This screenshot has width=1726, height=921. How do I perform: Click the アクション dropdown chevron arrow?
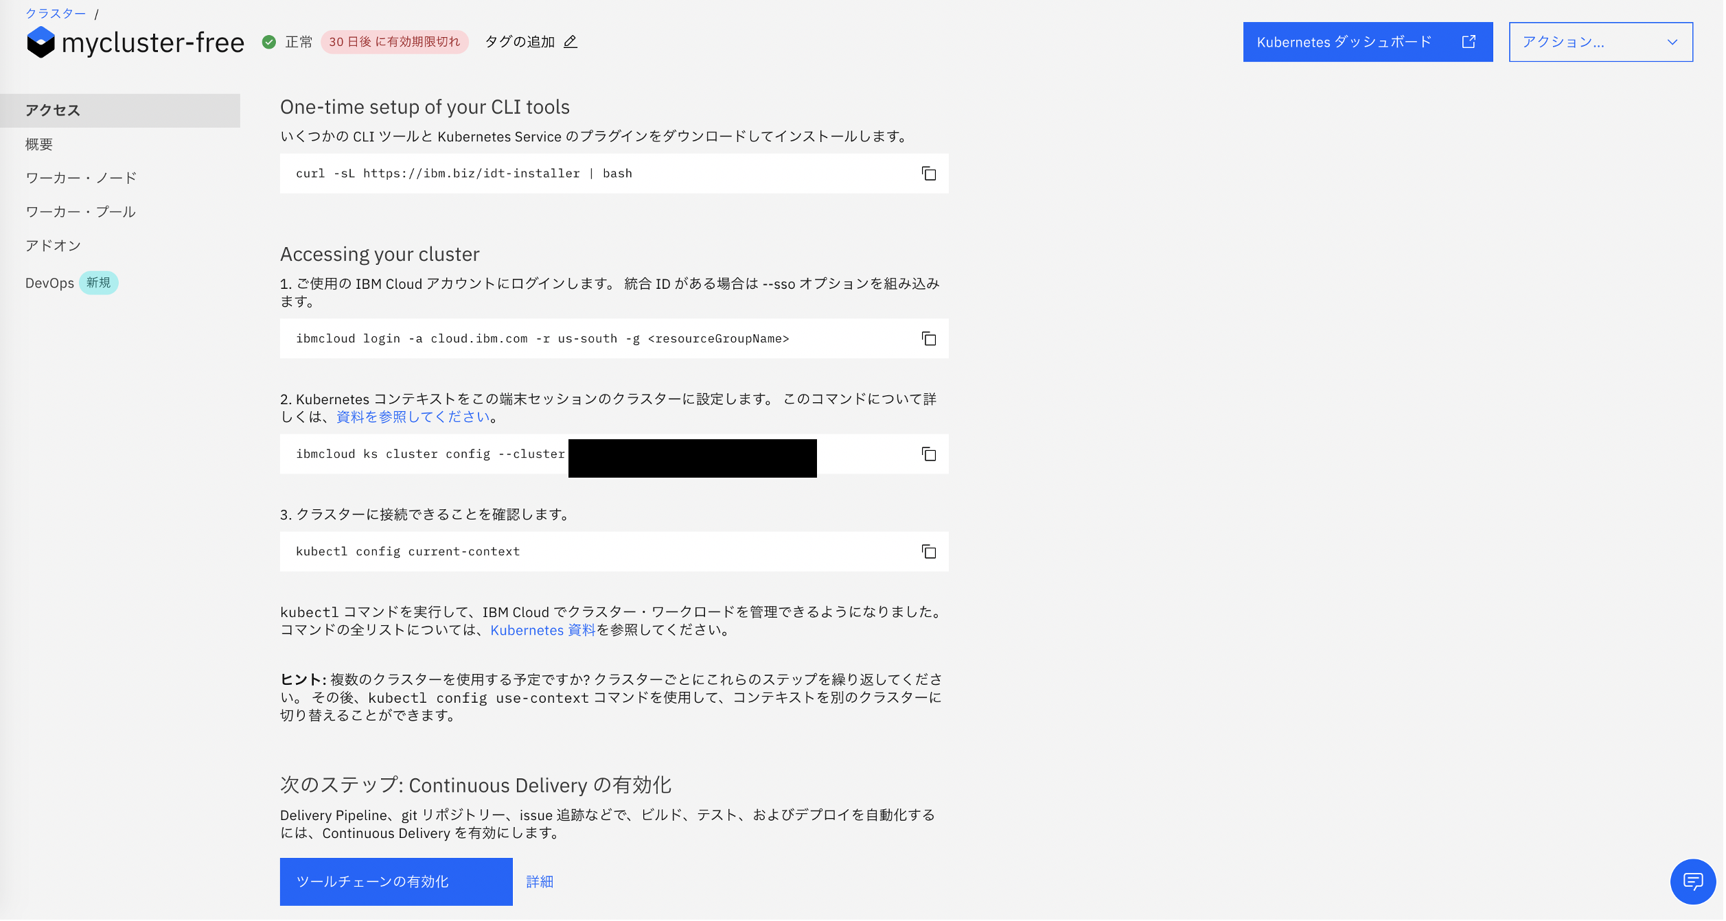tap(1672, 43)
